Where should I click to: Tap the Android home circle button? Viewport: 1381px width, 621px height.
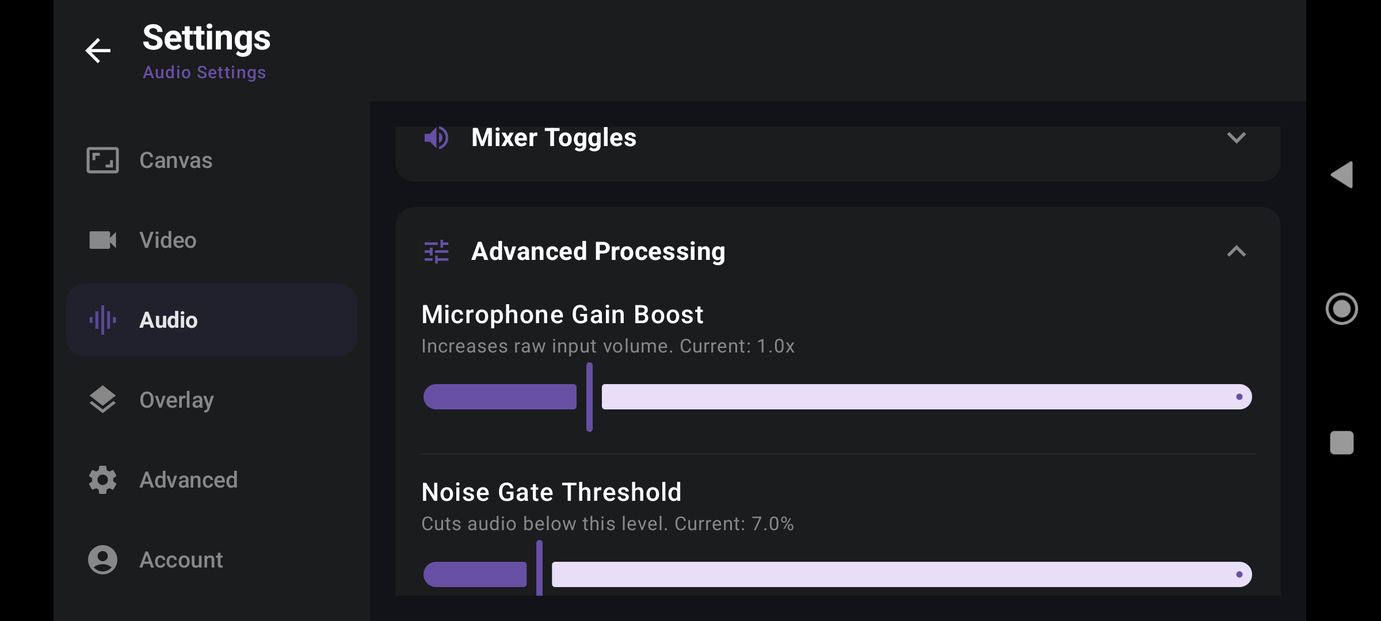coord(1341,309)
